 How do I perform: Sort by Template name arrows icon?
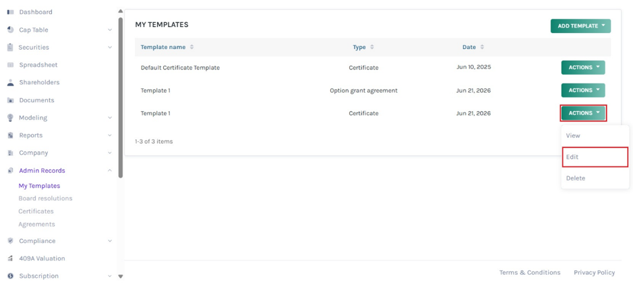pyautogui.click(x=191, y=47)
